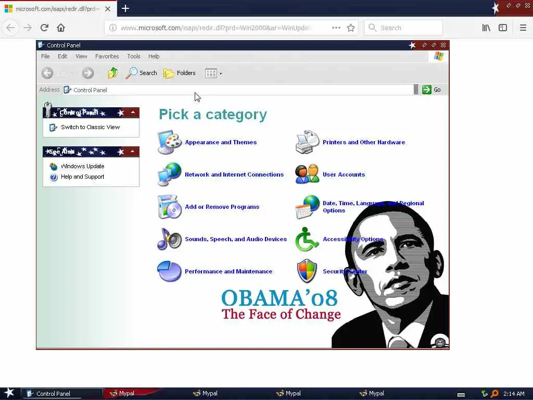
Task: Reload the browser page
Action: 44,28
